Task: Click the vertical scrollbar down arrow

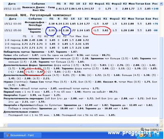Action: click(x=161, y=121)
